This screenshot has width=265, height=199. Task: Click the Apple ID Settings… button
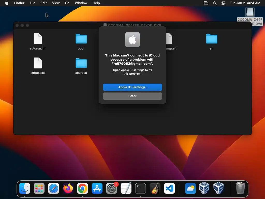pyautogui.click(x=132, y=87)
